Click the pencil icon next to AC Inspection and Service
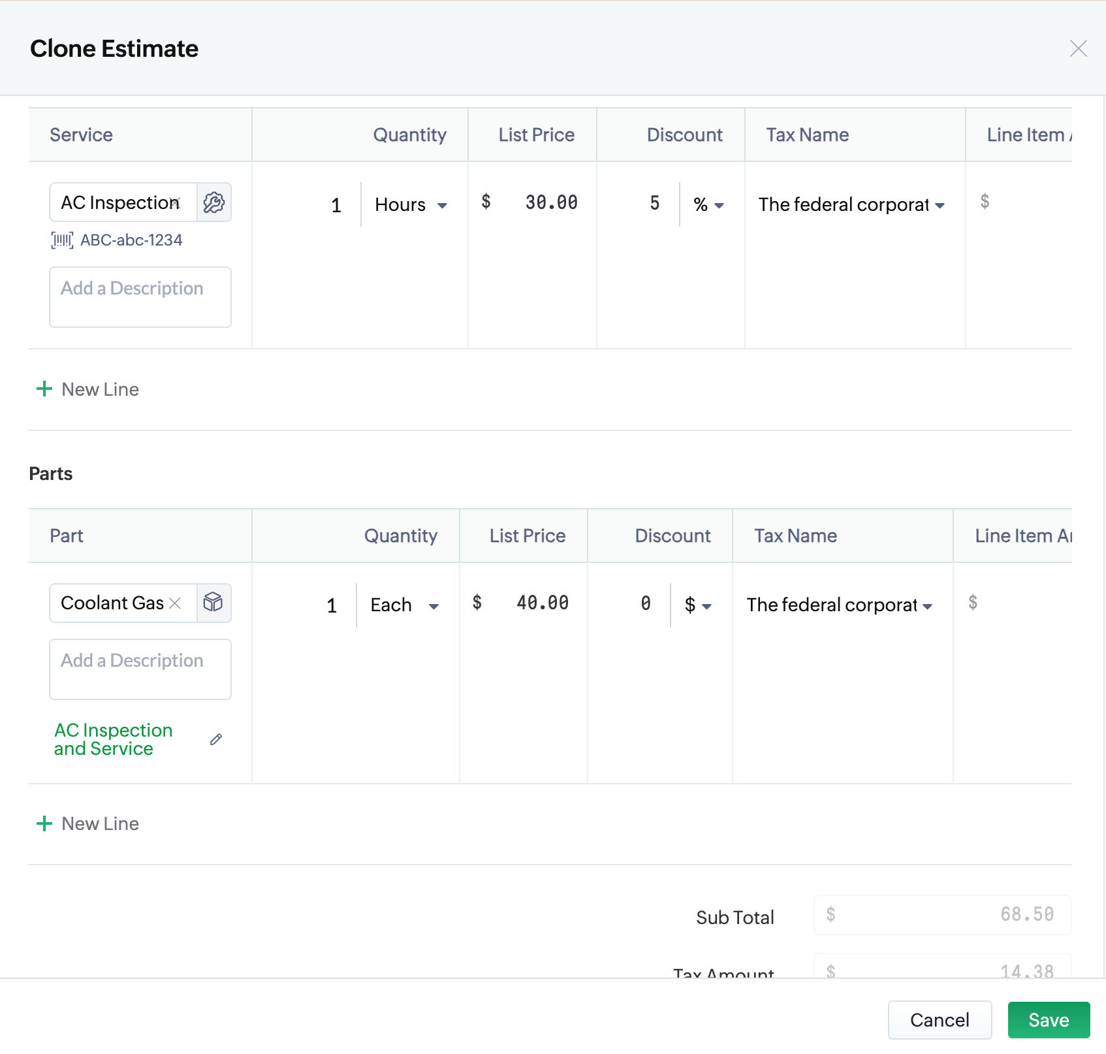This screenshot has height=1054, width=1106. 216,739
